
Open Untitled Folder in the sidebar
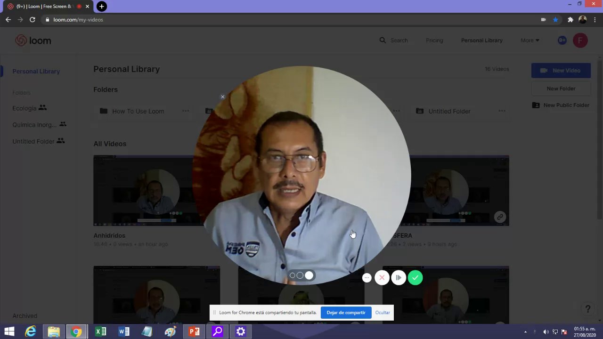coord(33,141)
